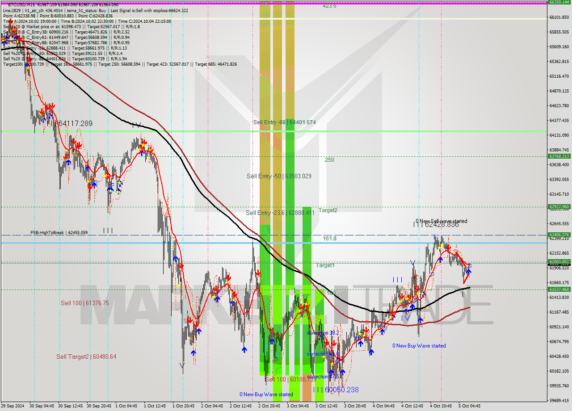Click the magenta 66350.144 price tag
572x411 pixels.
(559, 2)
